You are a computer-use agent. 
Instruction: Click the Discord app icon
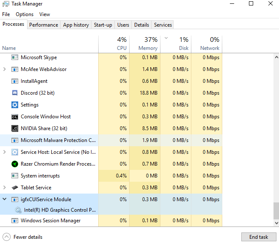point(14,93)
